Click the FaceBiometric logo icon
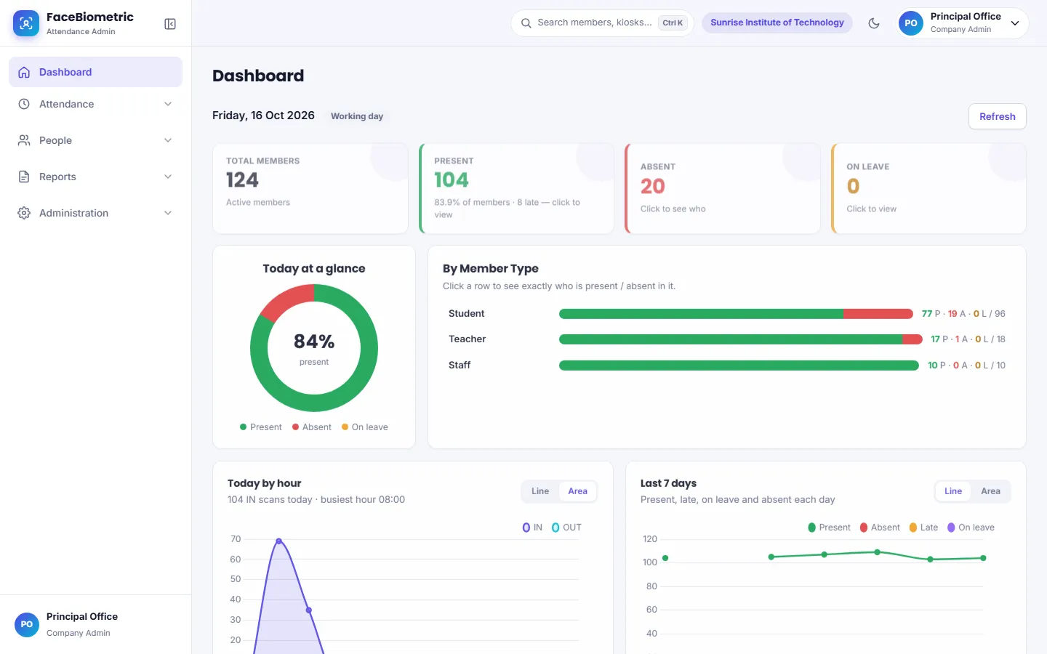 click(26, 23)
